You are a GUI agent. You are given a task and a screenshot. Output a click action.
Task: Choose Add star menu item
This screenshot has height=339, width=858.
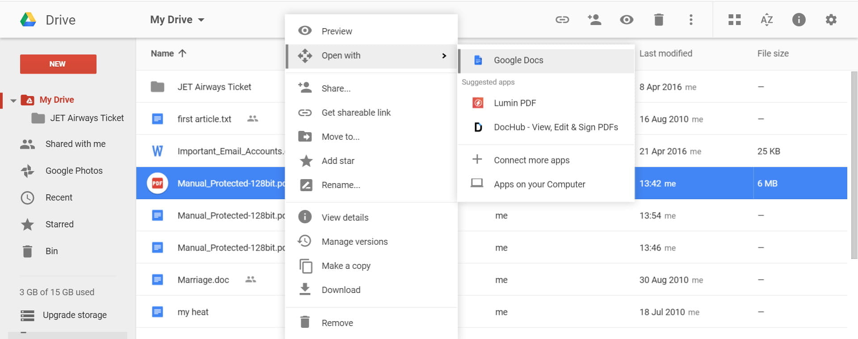371,161
